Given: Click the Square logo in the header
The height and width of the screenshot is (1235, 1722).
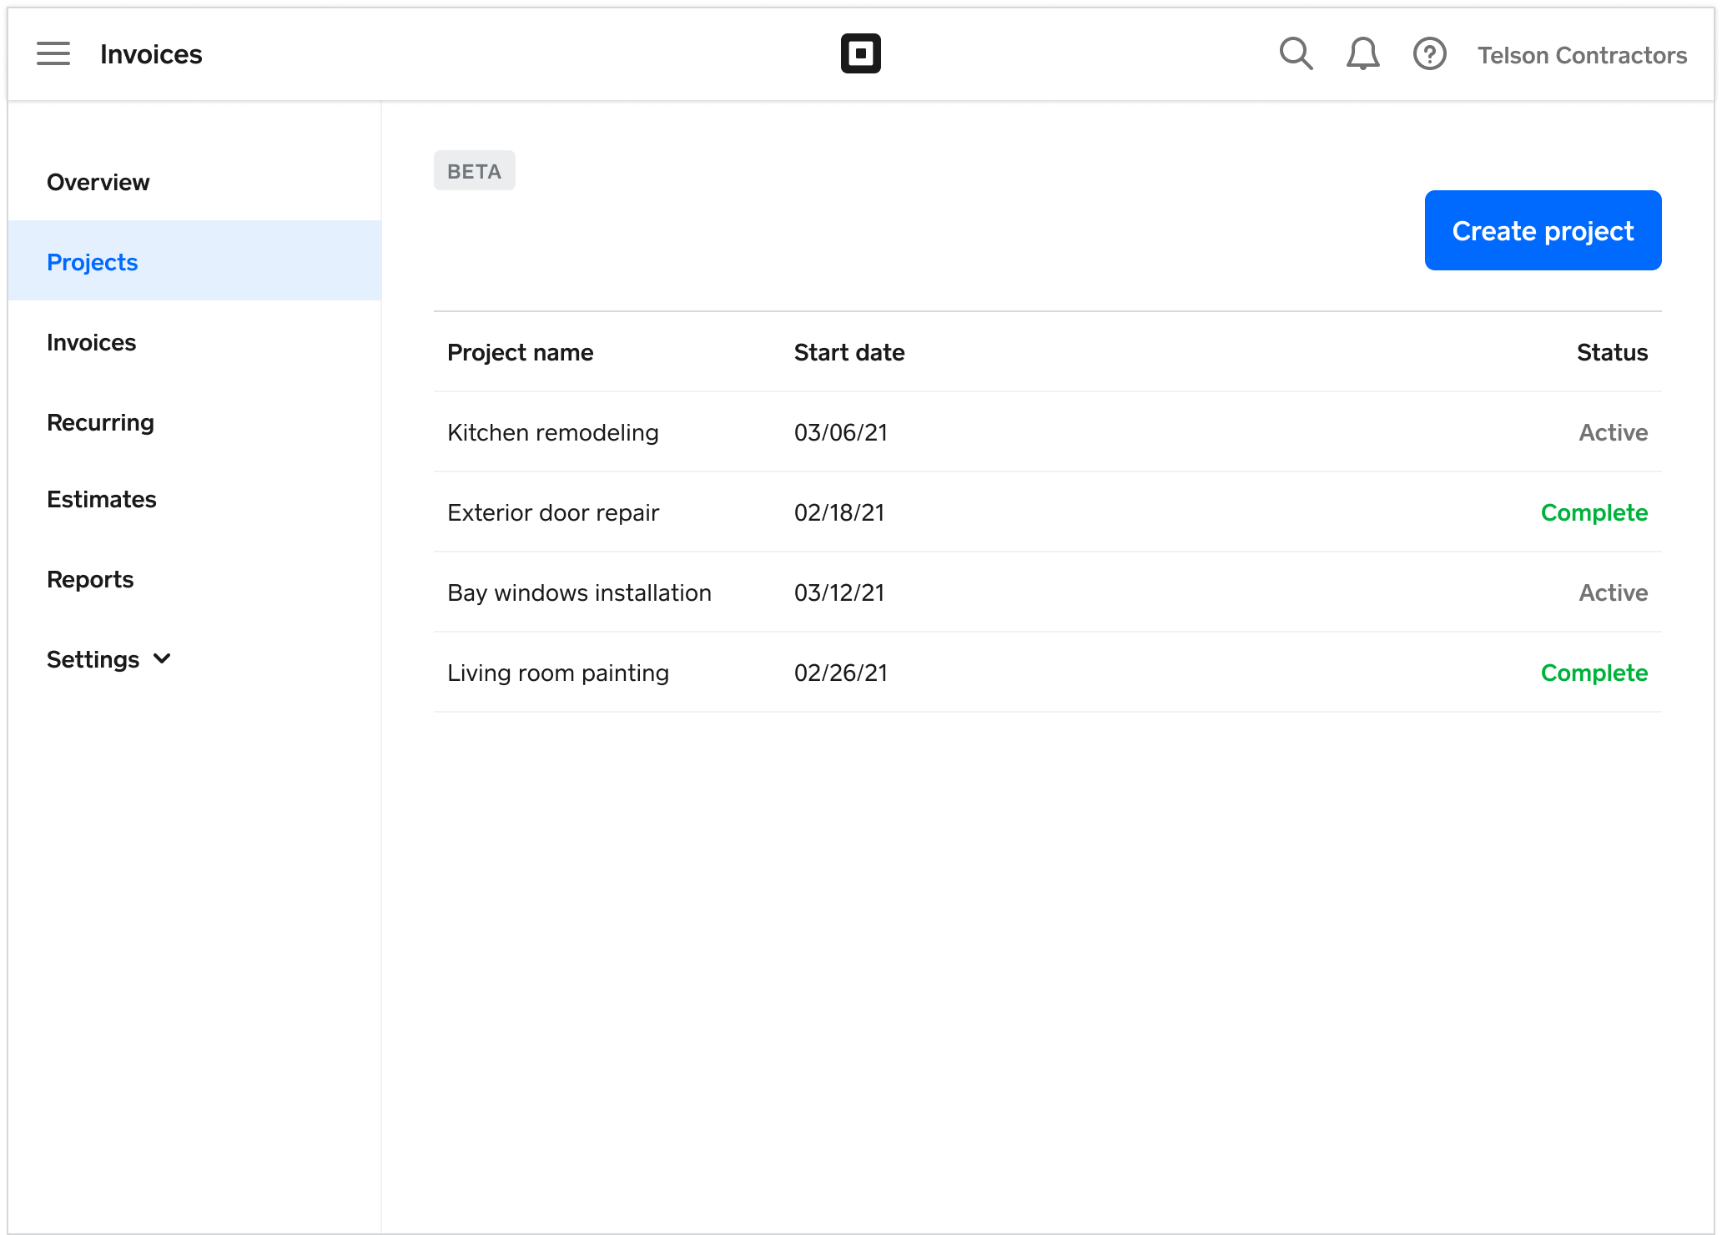Looking at the screenshot, I should click(x=861, y=53).
